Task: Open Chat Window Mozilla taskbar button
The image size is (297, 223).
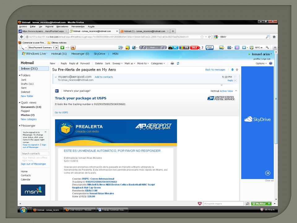Action: (x=80, y=210)
